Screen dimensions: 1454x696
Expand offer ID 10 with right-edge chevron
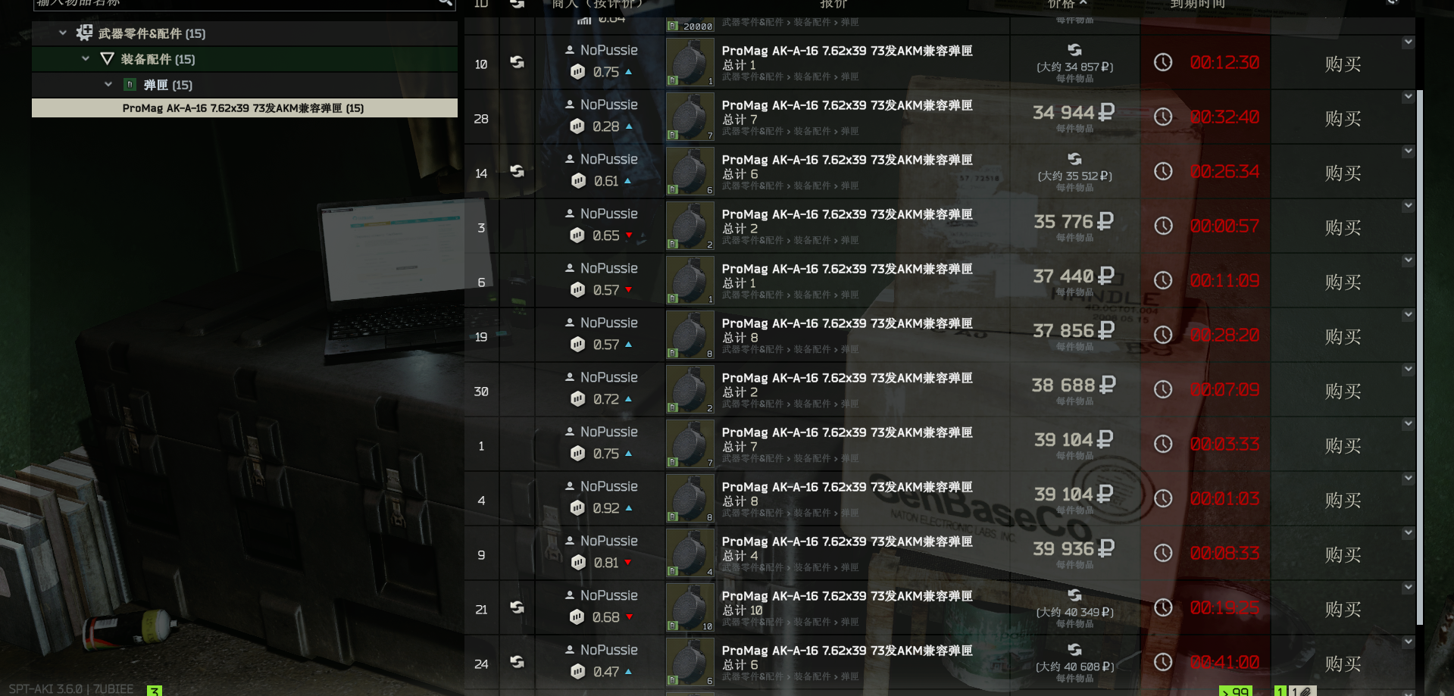pyautogui.click(x=1408, y=42)
